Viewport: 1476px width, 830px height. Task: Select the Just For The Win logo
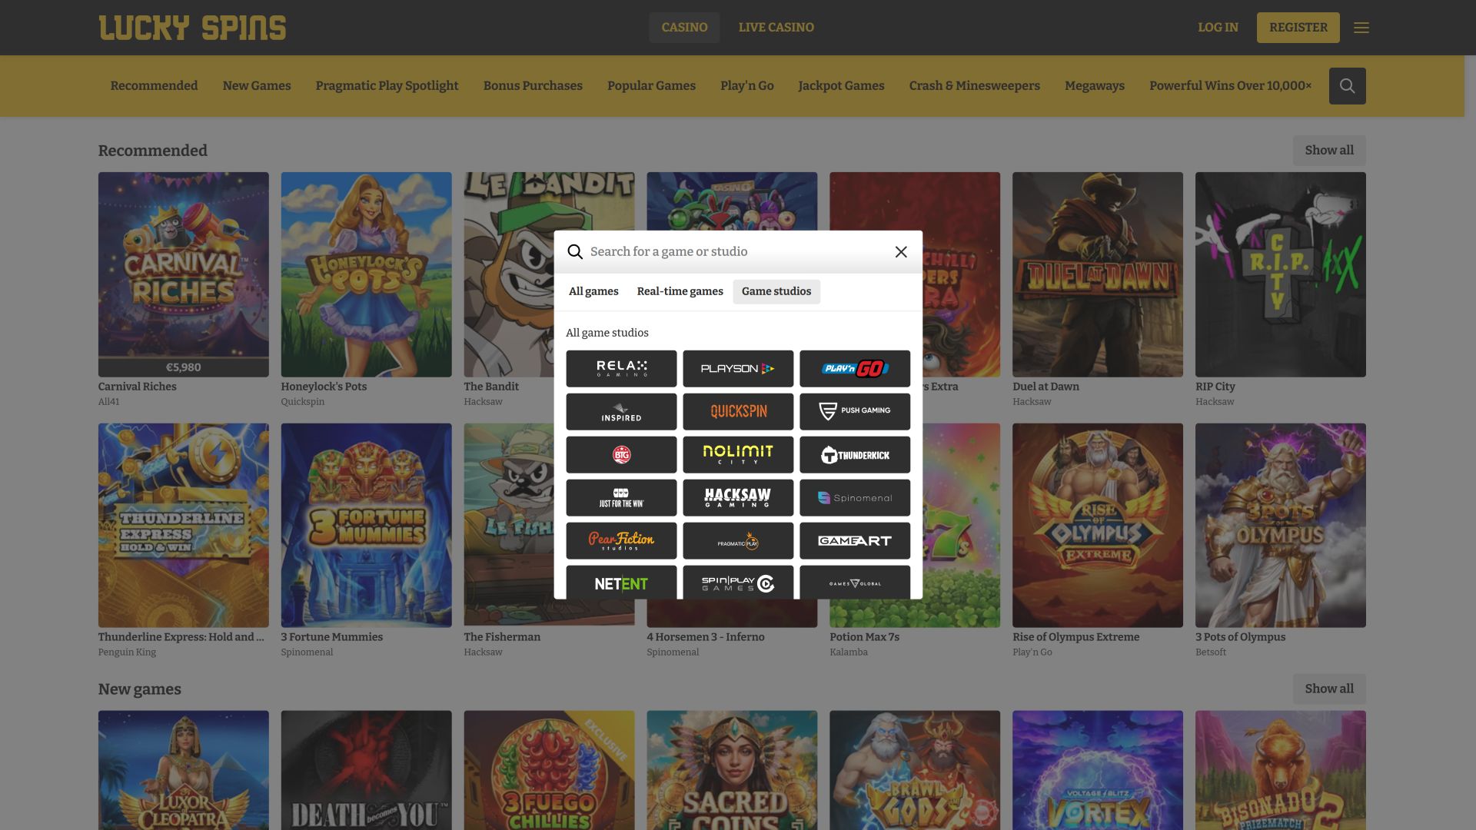tap(621, 498)
